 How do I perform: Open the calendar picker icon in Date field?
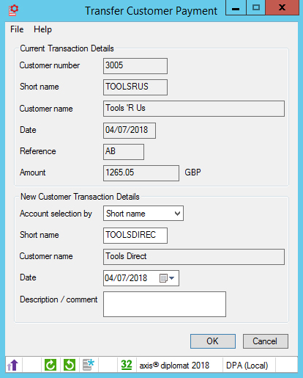[x=163, y=278]
